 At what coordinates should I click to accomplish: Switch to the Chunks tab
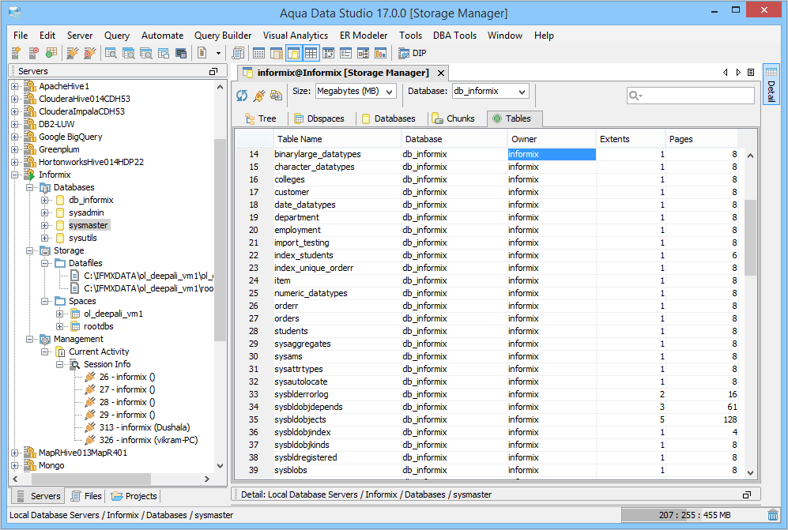tap(453, 118)
